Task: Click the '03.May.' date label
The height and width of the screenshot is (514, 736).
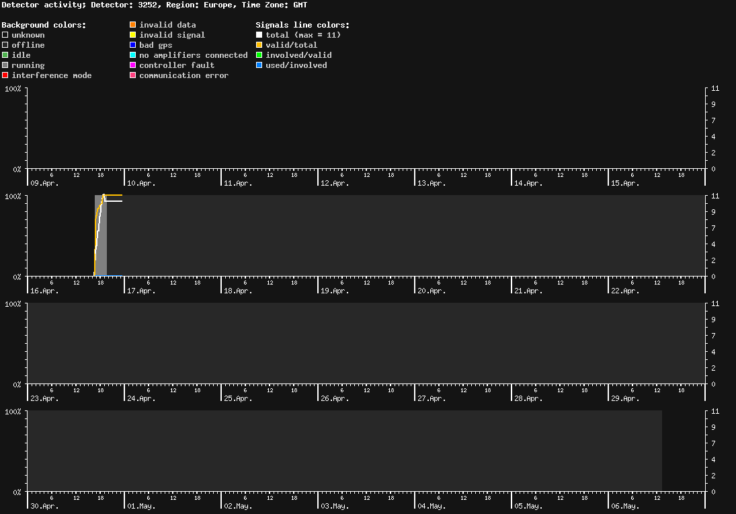Action: coord(335,506)
